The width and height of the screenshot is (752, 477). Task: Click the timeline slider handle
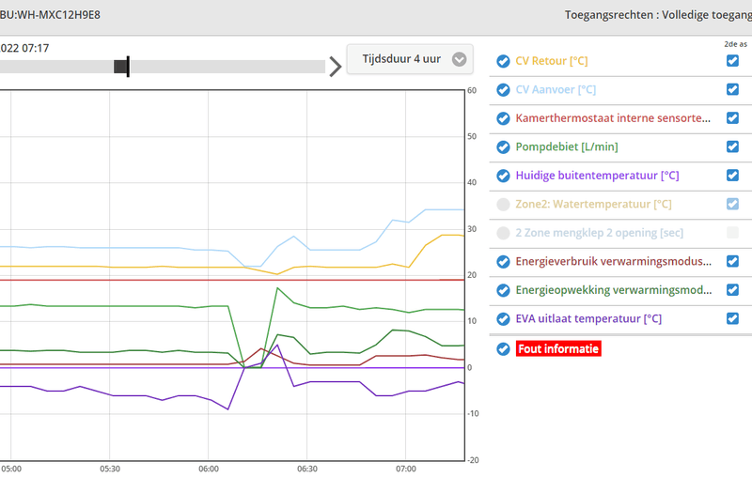point(121,67)
